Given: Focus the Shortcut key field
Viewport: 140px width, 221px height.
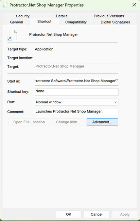Looking at the screenshot, I should (76, 92).
